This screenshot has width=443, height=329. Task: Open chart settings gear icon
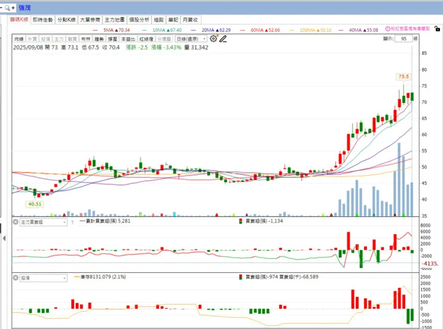pyautogui.click(x=214, y=39)
